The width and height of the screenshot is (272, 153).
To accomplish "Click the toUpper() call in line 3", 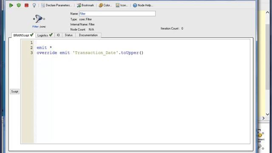I will click(x=132, y=53).
